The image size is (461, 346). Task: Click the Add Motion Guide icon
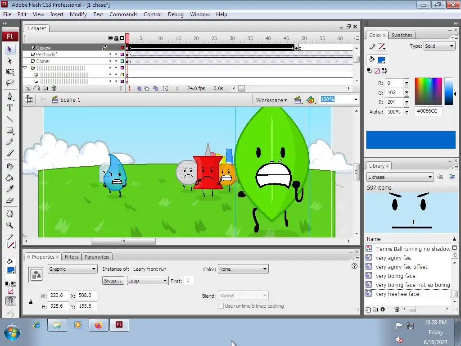coord(37,88)
